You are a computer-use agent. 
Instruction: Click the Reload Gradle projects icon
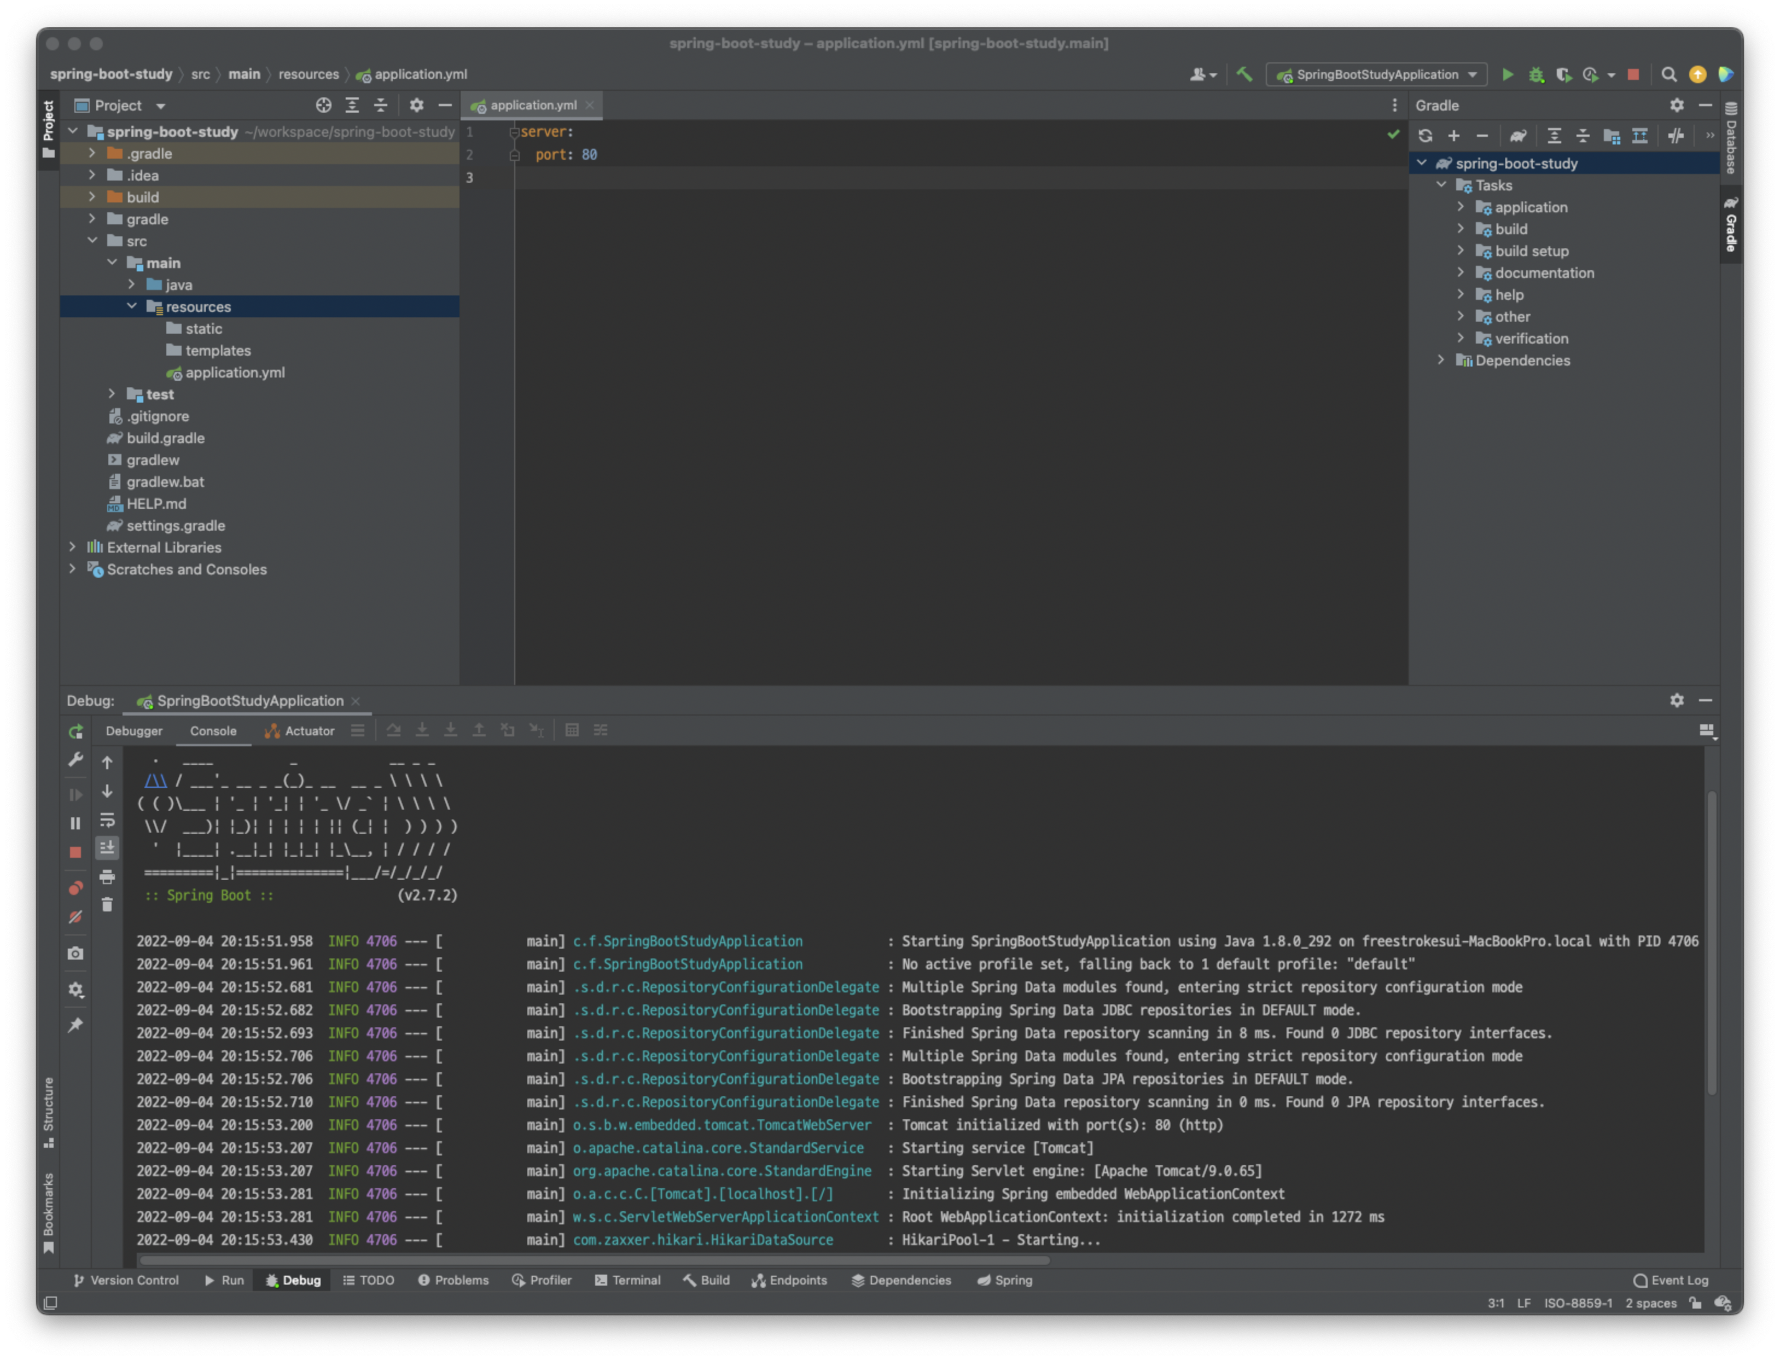click(x=1426, y=136)
